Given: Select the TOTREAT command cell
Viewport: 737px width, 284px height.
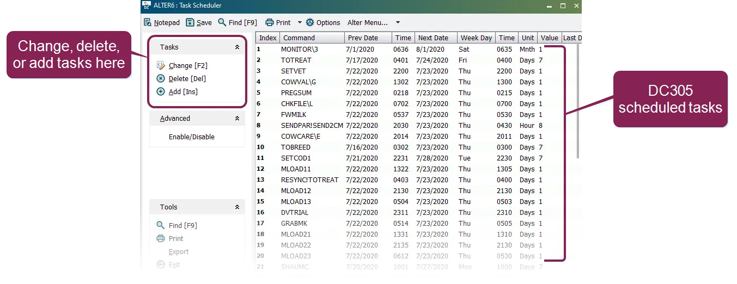Looking at the screenshot, I should 296,60.
